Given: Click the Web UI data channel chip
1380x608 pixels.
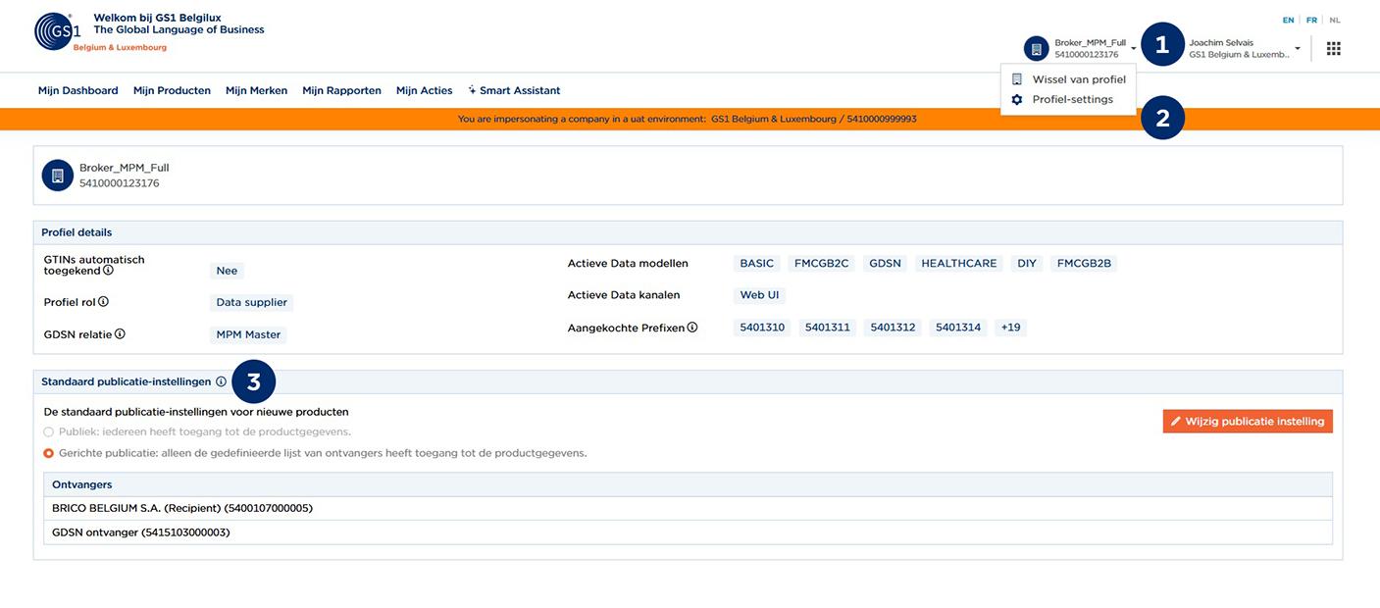Looking at the screenshot, I should coord(760,295).
